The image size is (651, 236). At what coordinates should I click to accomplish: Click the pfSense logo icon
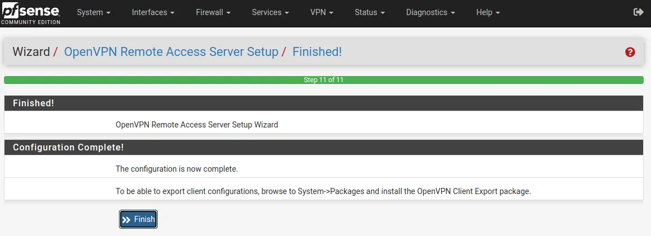pos(30,10)
